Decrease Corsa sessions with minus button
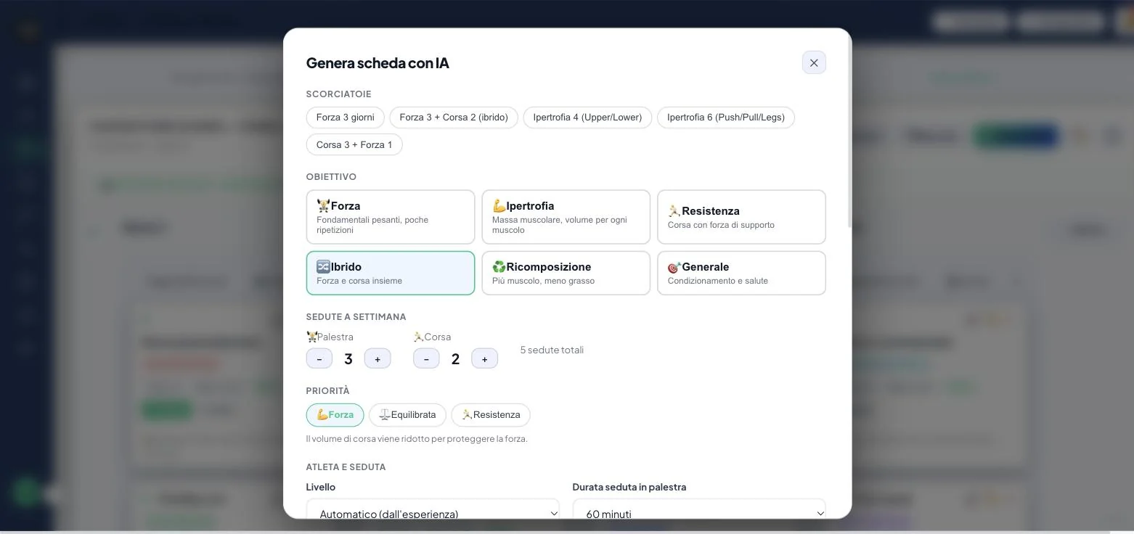1134x534 pixels. 426,358
